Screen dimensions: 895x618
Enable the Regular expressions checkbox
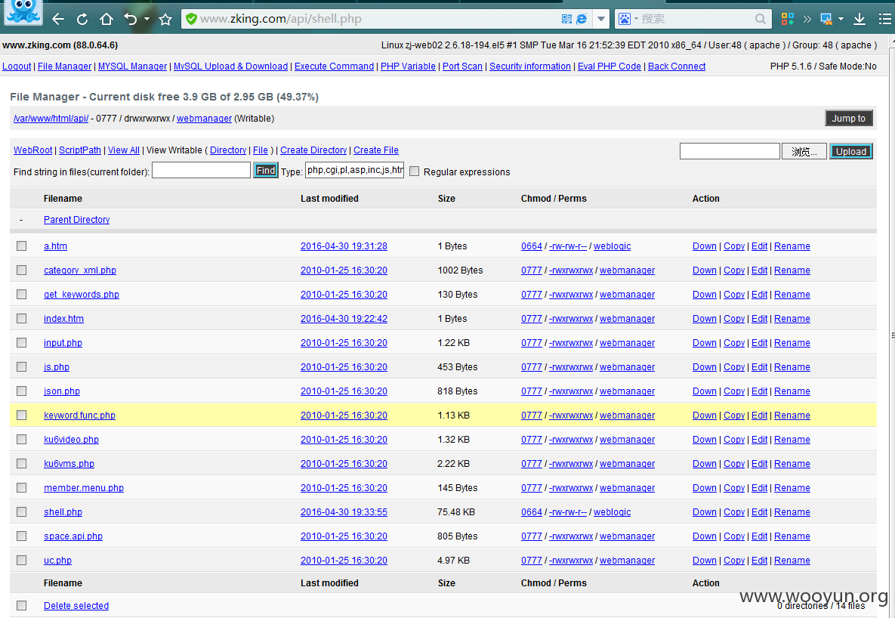click(415, 171)
